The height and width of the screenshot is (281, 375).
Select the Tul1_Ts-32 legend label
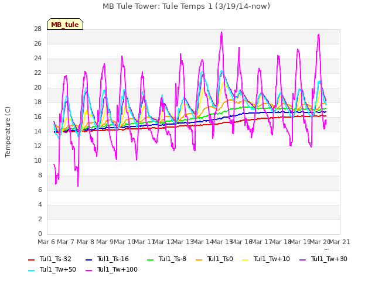coord(56,259)
